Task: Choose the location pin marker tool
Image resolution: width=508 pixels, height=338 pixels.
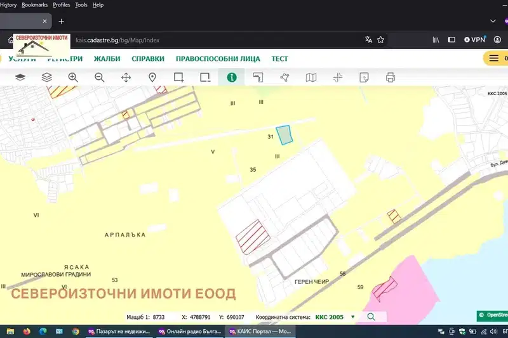Action: tap(152, 77)
